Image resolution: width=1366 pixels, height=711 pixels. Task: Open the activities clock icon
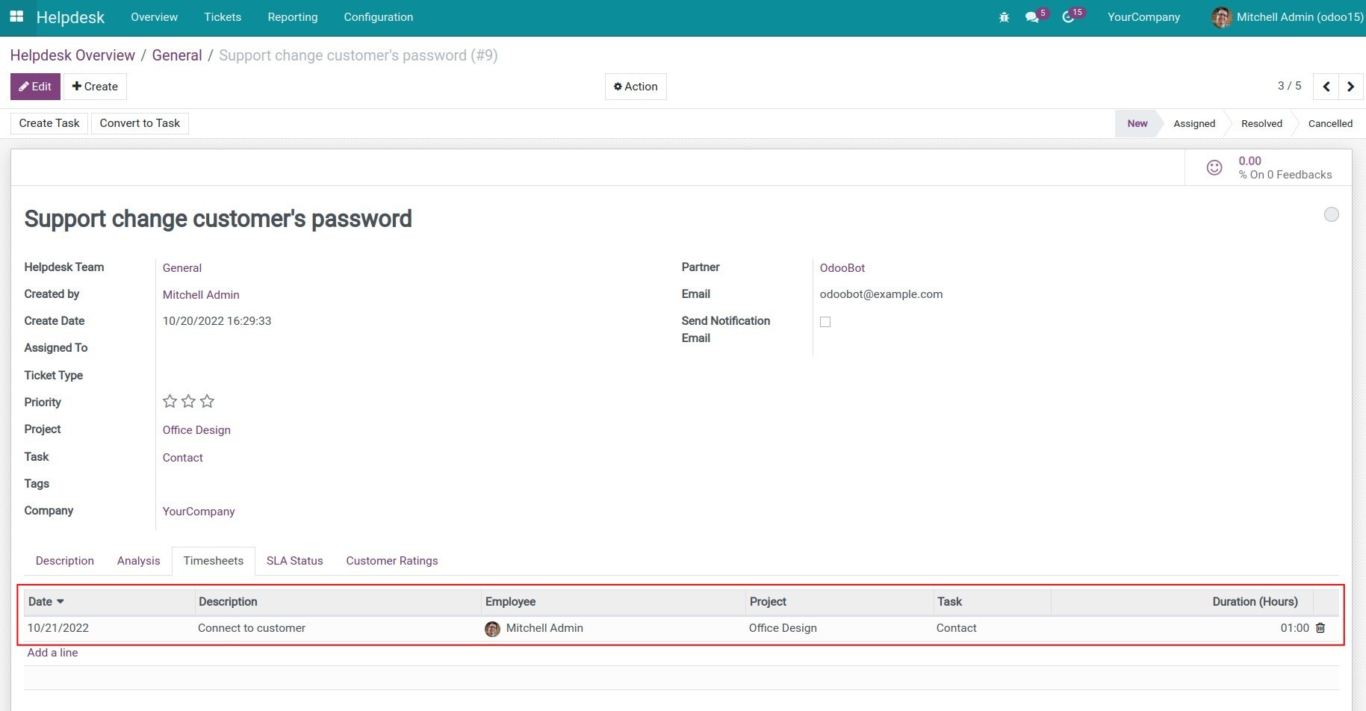[x=1068, y=17]
